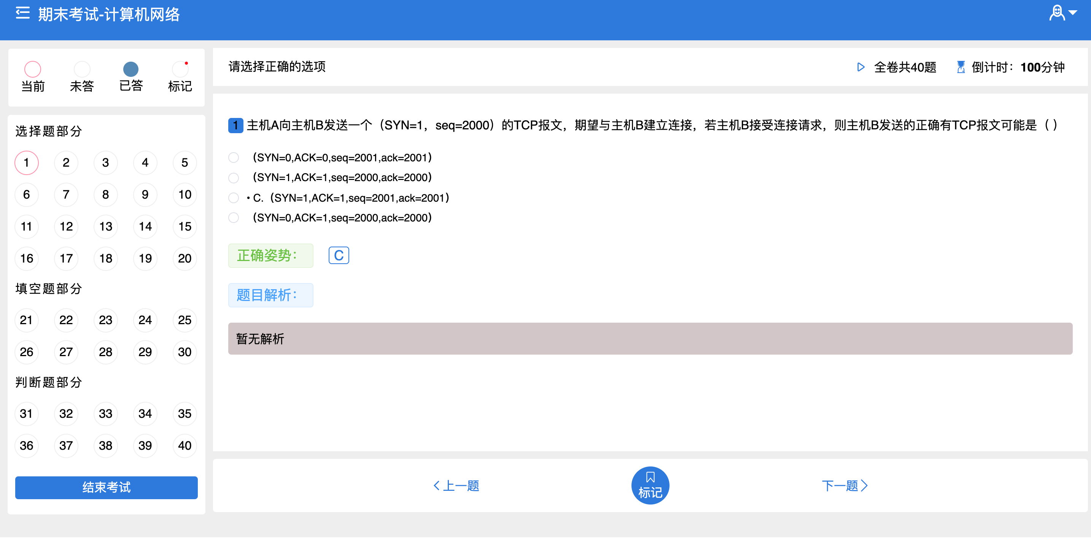Click the 暂无解析 explanation box
The height and width of the screenshot is (538, 1091).
pyautogui.click(x=650, y=339)
